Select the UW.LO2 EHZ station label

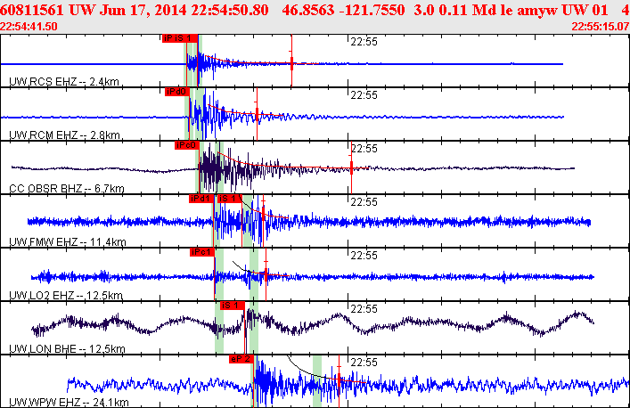tap(65, 296)
